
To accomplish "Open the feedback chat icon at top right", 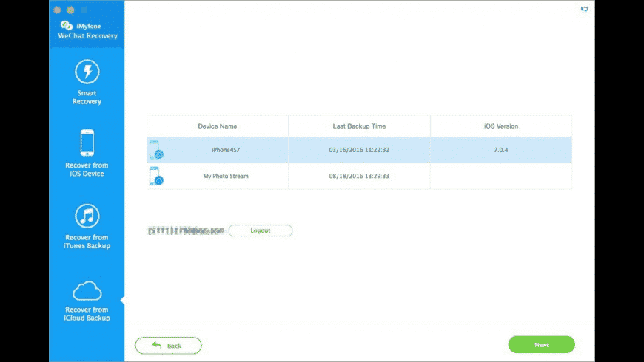I will [584, 10].
